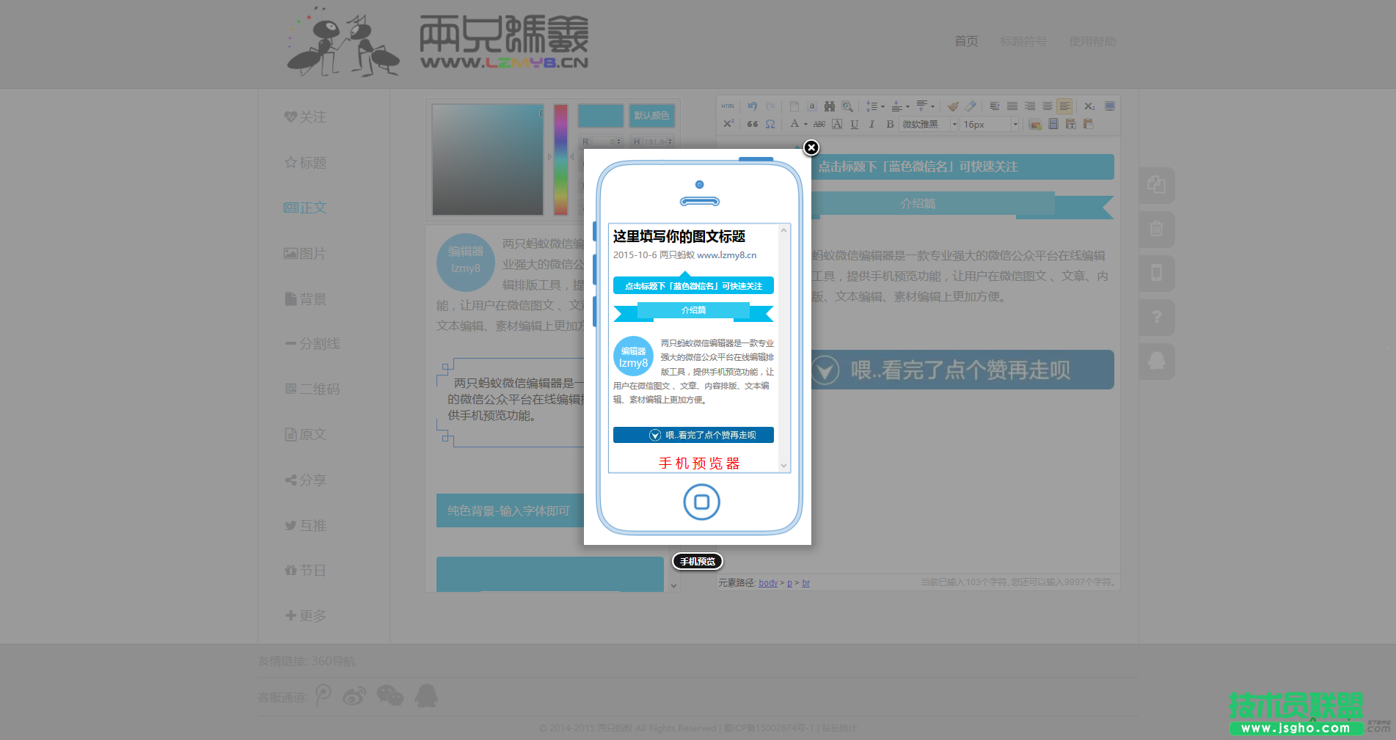Click the trash icon on the right panel
The height and width of the screenshot is (740, 1396).
point(1156,229)
